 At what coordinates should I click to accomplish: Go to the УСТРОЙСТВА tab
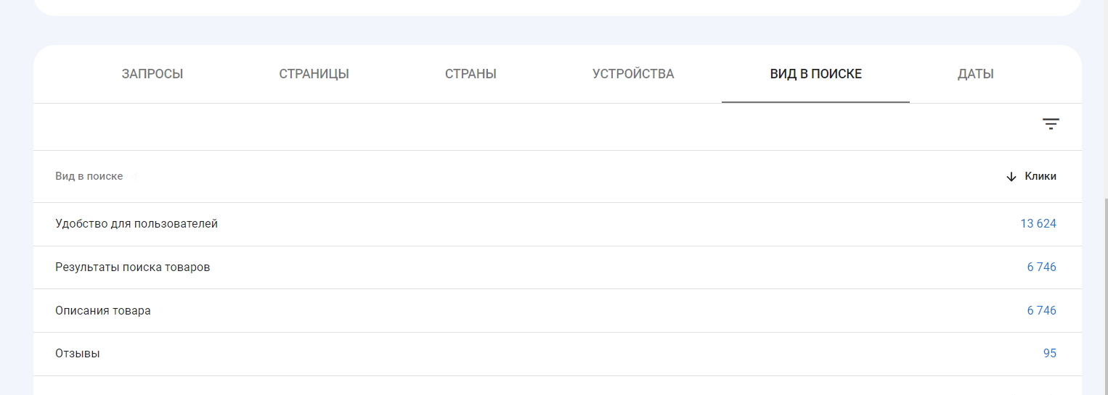pyautogui.click(x=633, y=74)
